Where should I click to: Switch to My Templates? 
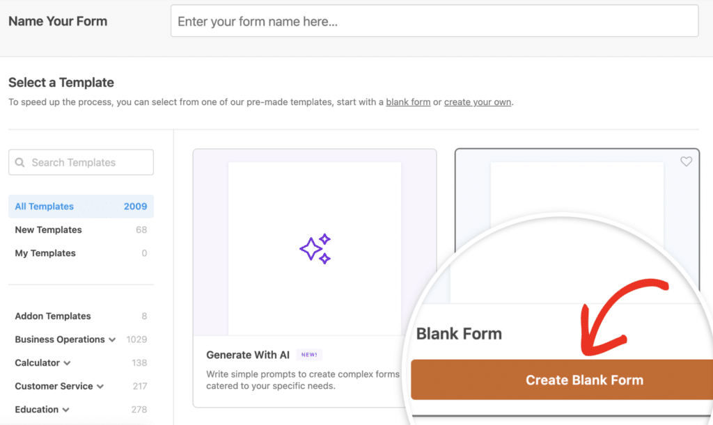45,252
